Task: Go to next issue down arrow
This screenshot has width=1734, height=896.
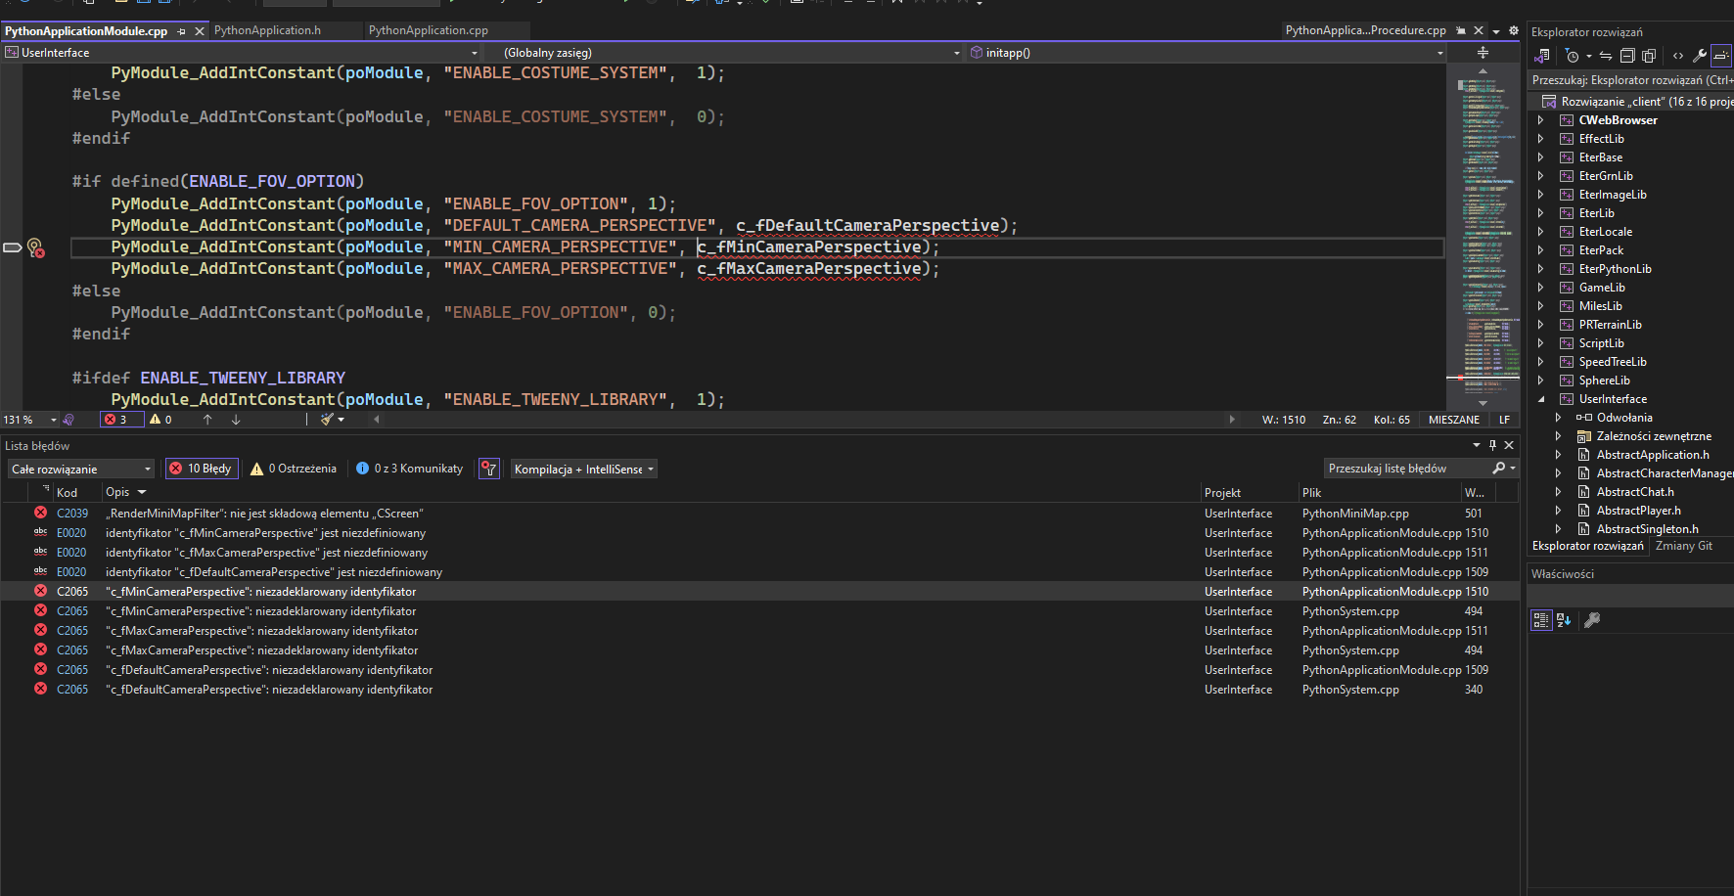Action: [236, 420]
